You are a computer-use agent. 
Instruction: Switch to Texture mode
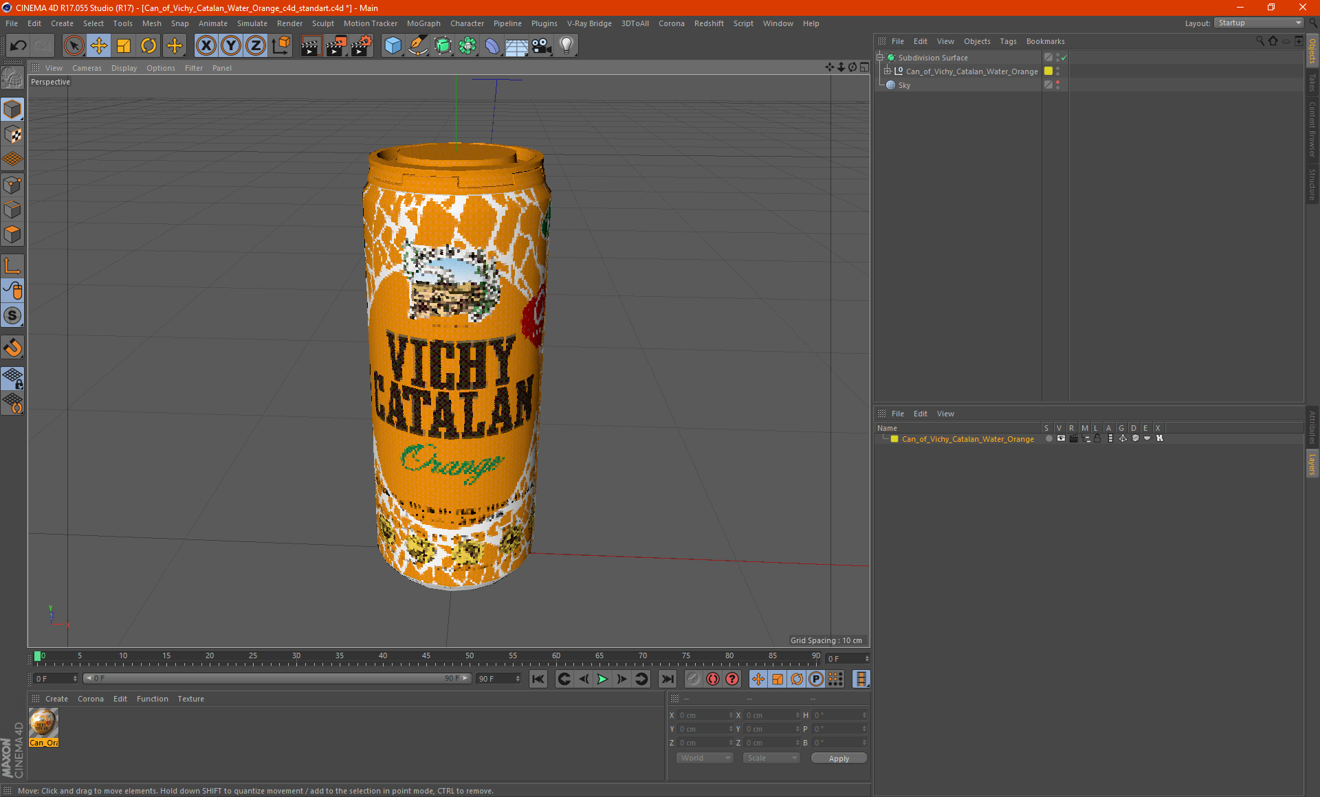pos(12,135)
